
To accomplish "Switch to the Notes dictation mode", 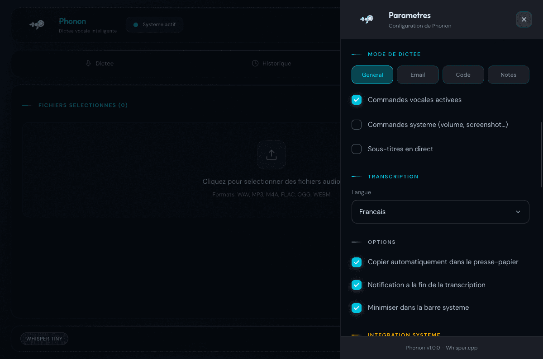I will click(508, 75).
